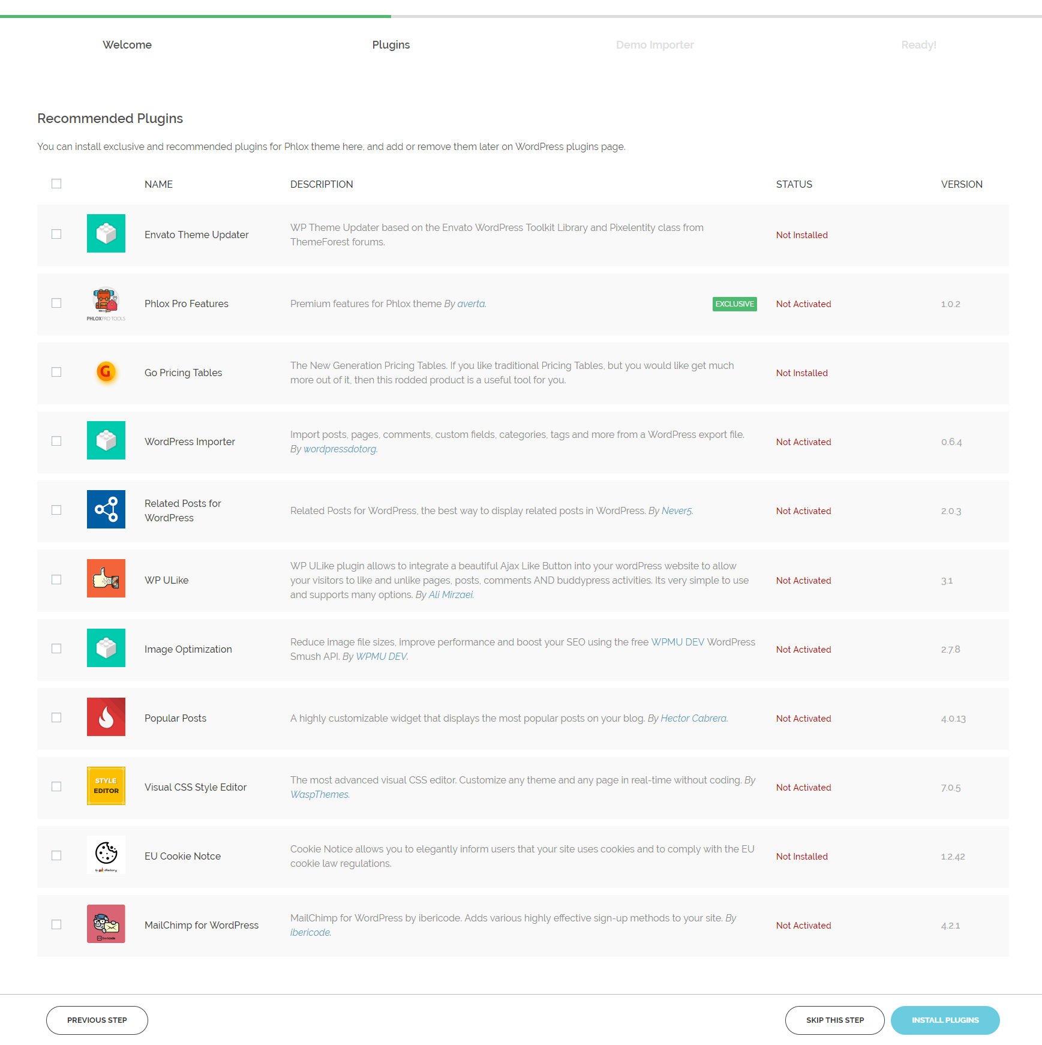The width and height of the screenshot is (1042, 1045).
Task: Check the Phlox Pro Features checkbox
Action: point(56,303)
